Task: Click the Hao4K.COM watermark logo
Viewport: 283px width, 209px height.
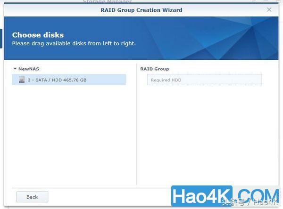Action: 225,196
